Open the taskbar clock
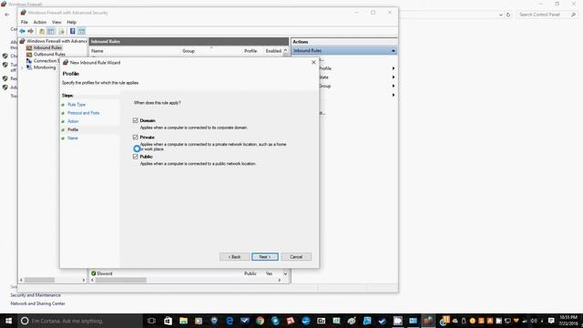 coord(568,321)
